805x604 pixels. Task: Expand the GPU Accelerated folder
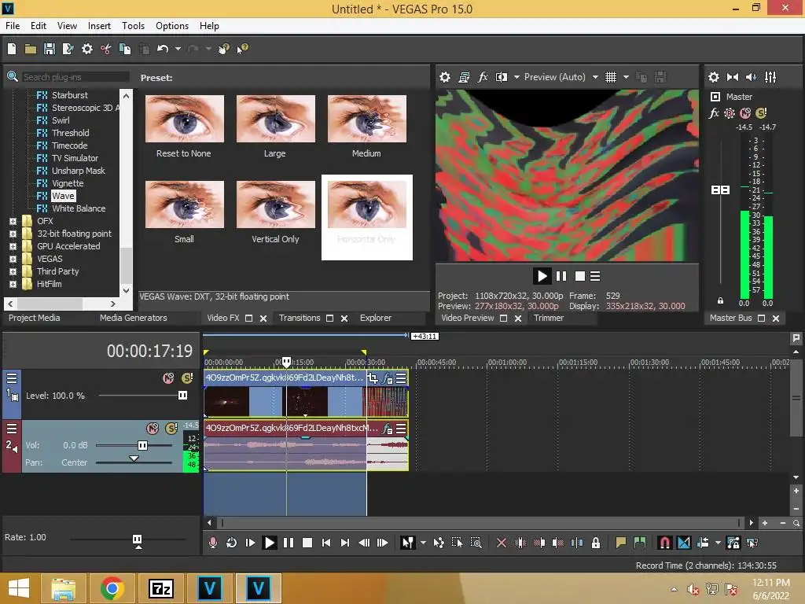13,246
